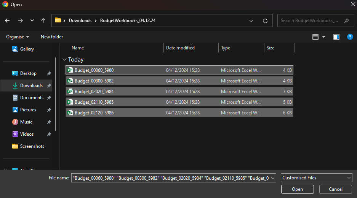
Task: Select Downloads in the navigation pane
Action: 31,86
